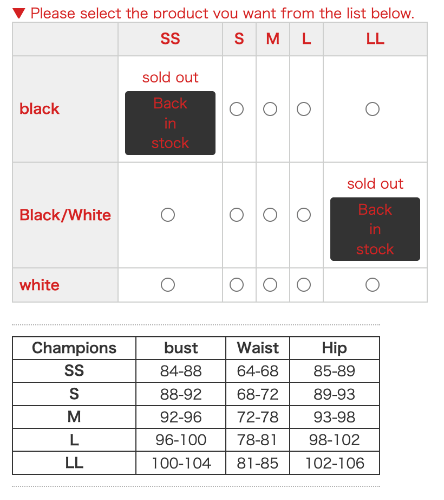Select Black/White in size SS
444x500 pixels.
click(168, 215)
